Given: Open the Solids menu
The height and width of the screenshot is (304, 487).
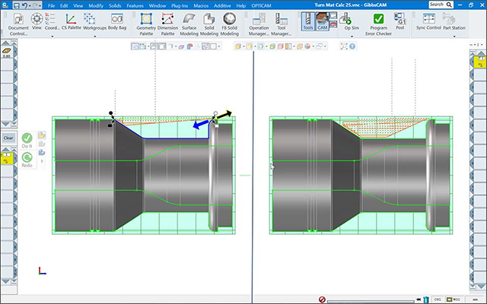Looking at the screenshot, I should 115,5.
